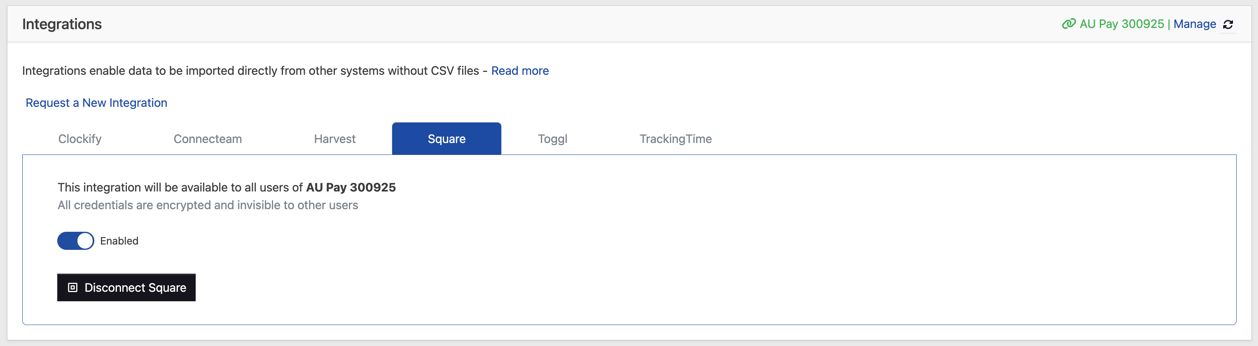Select the Harvest tab
This screenshot has height=346, width=1258.
pyautogui.click(x=334, y=139)
